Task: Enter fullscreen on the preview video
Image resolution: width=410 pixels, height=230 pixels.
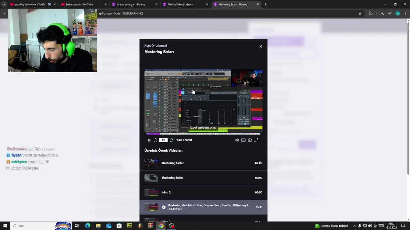Action: pos(256,140)
